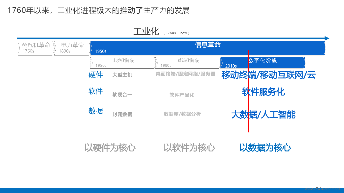Click the slide title starting with 1760年以来
This screenshot has width=344, height=193.
pos(98,10)
